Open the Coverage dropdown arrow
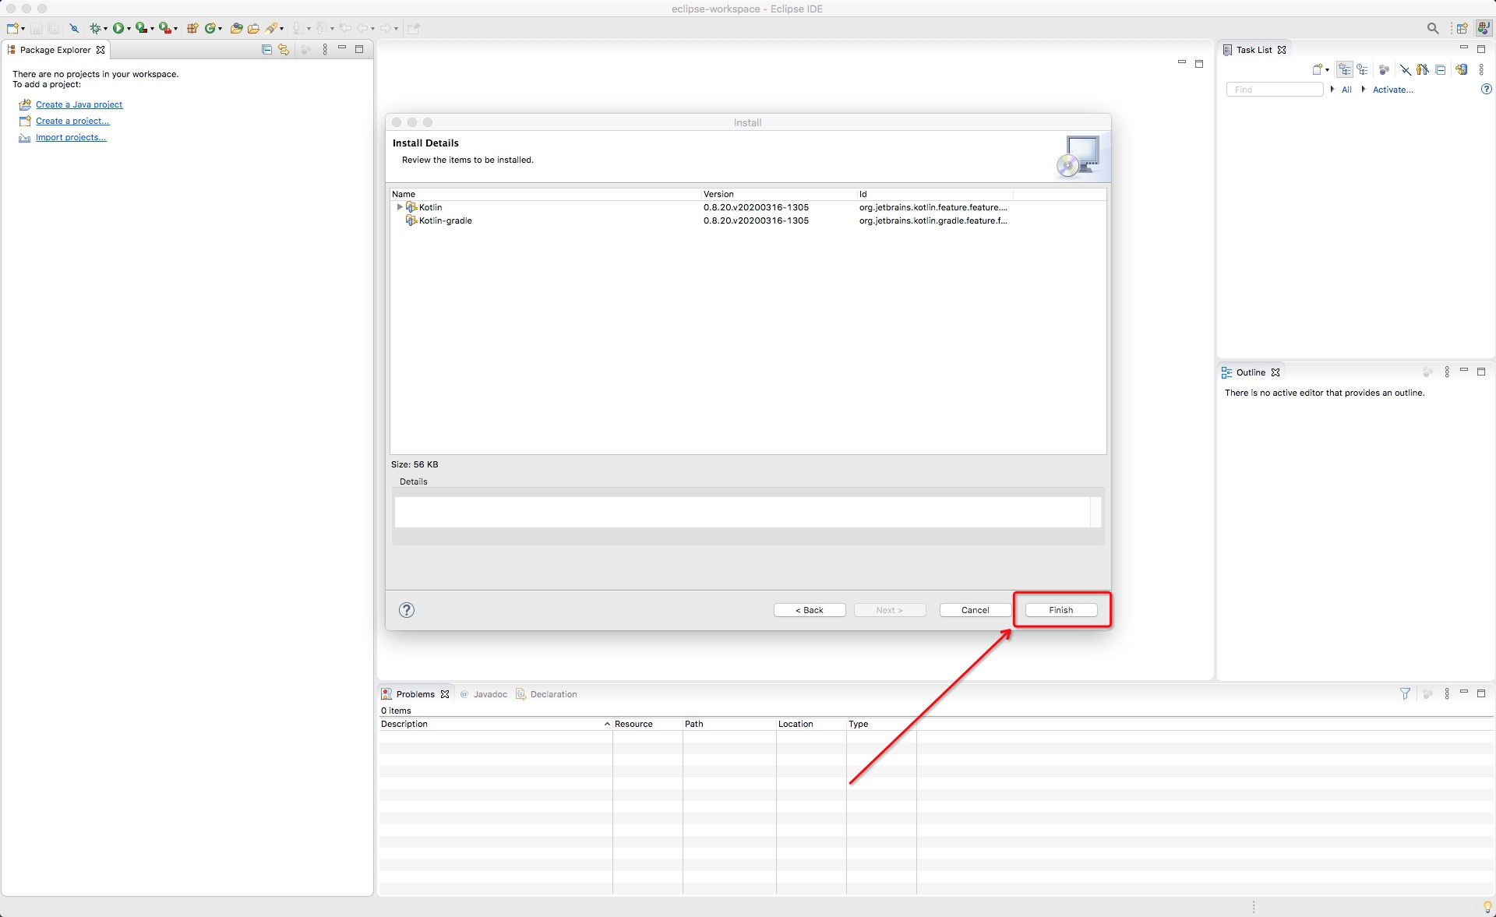The width and height of the screenshot is (1496, 917). (152, 29)
